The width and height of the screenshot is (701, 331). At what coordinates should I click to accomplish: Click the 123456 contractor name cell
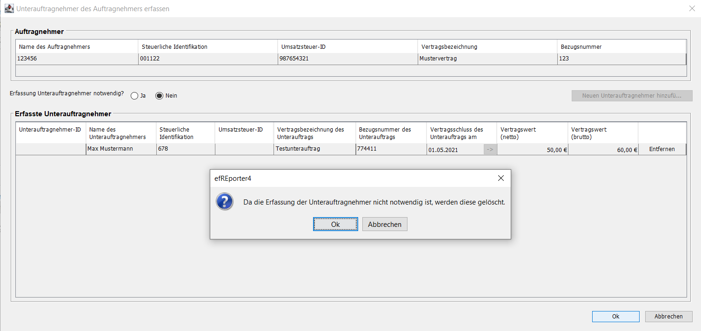pyautogui.click(x=77, y=59)
